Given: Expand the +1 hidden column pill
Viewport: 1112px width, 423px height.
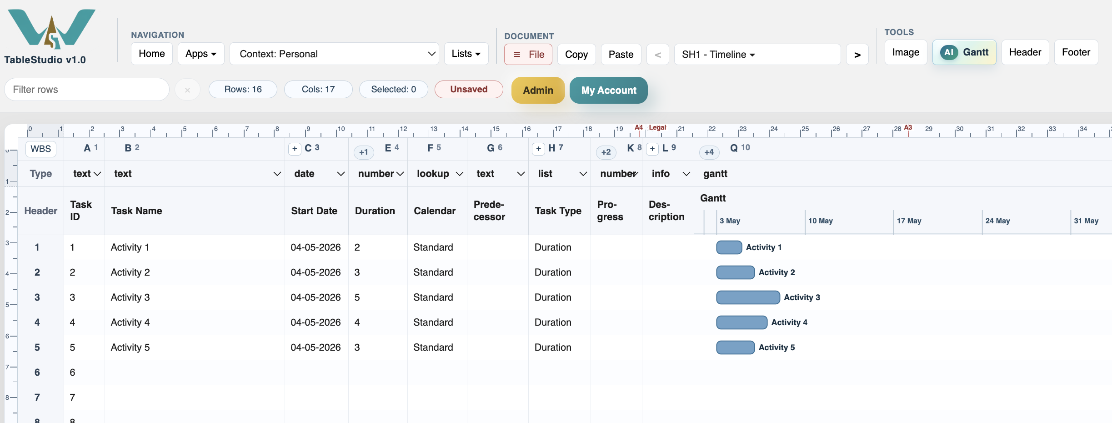Looking at the screenshot, I should point(364,152).
